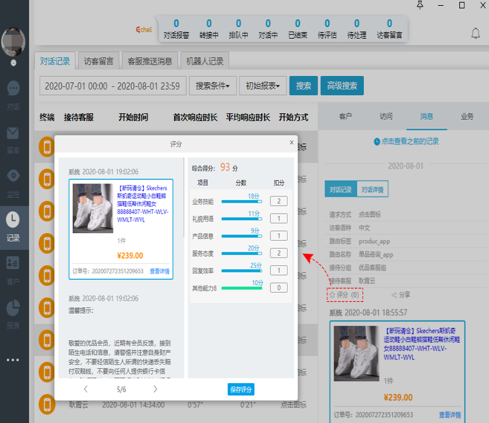Viewport: 489px width, 423px height.
Task: Adjust 礼貌用语 score slider
Action: click(x=242, y=219)
